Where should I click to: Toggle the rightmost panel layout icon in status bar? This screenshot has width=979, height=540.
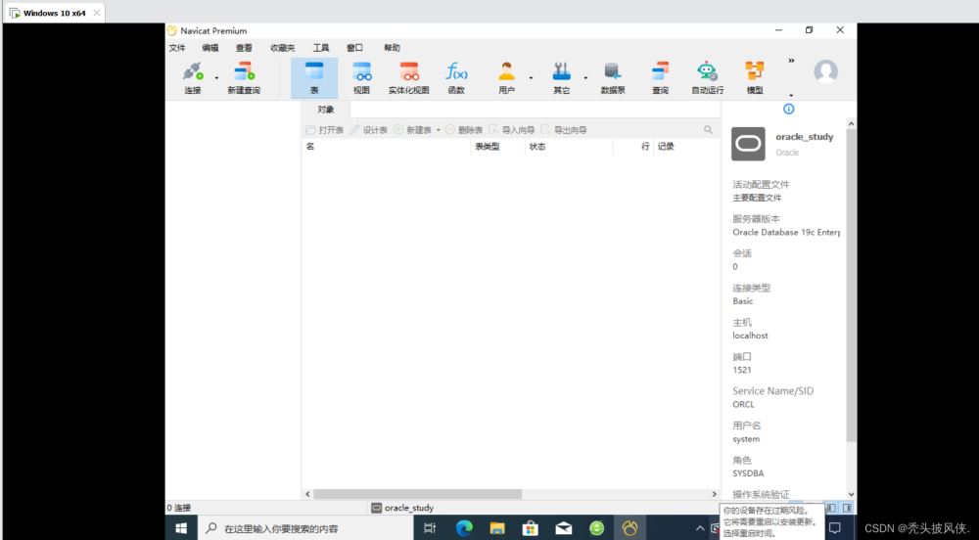click(x=847, y=508)
